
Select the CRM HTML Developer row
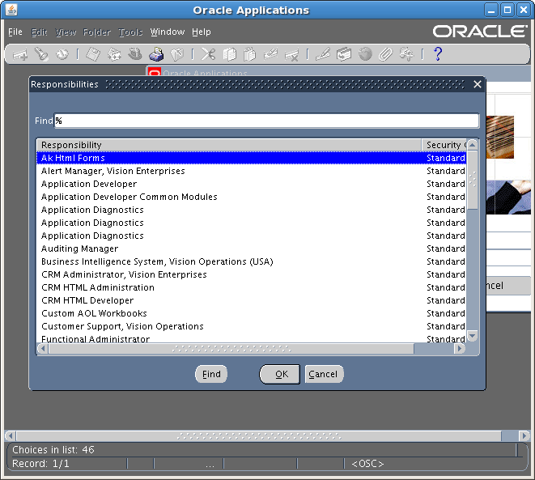252,300
